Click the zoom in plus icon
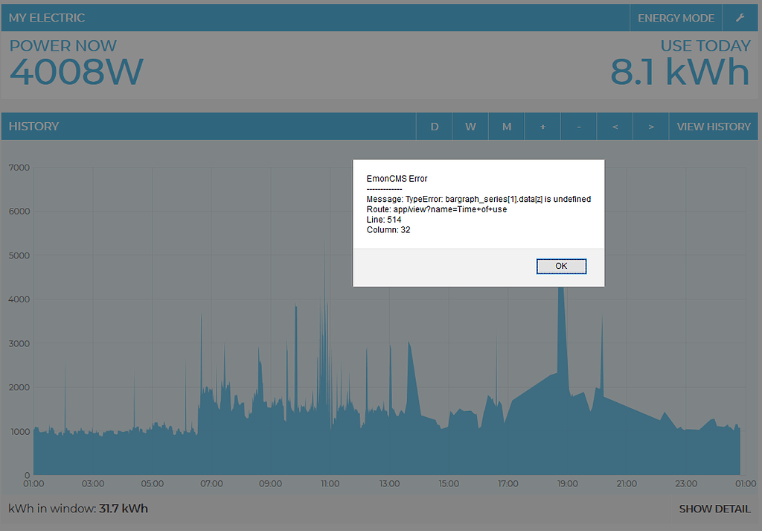This screenshot has height=531, width=762. [542, 126]
